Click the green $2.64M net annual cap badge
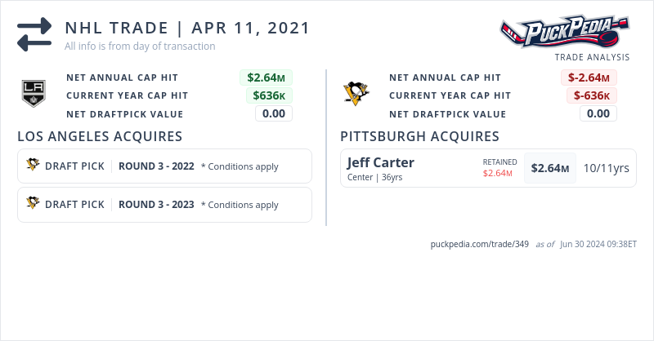Viewport: 654px width, 341px height. point(266,77)
